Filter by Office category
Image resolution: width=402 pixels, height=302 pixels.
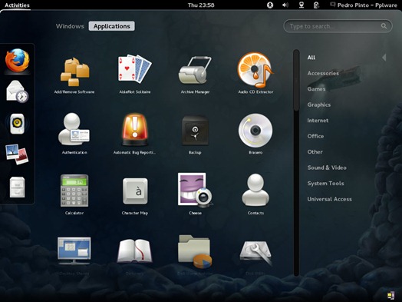pyautogui.click(x=315, y=136)
